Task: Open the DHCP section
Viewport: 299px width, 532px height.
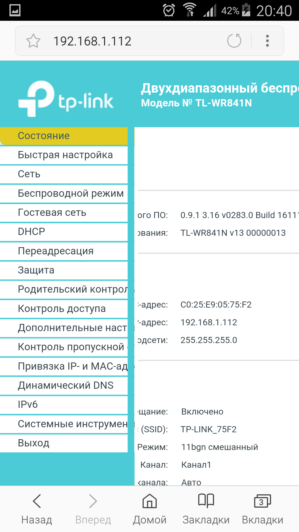Action: 64,232
